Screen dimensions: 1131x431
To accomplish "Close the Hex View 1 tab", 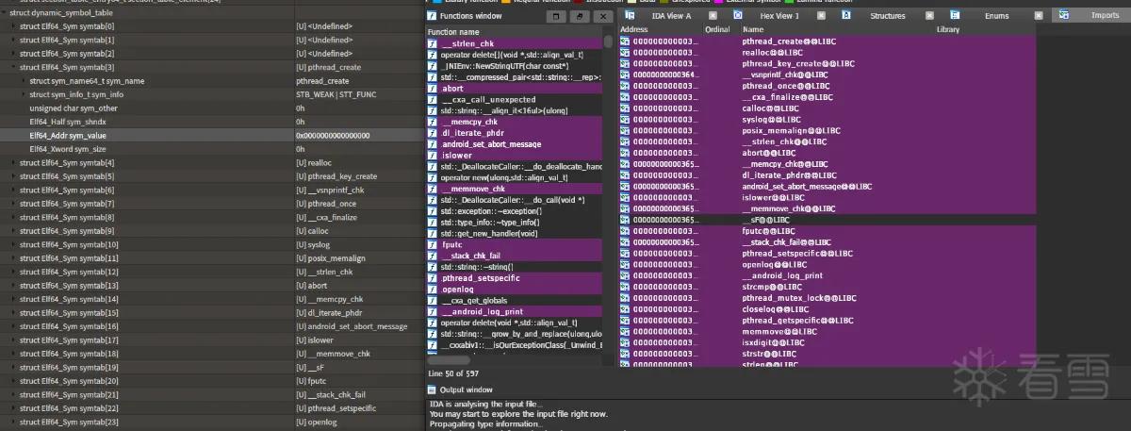I will pos(822,16).
